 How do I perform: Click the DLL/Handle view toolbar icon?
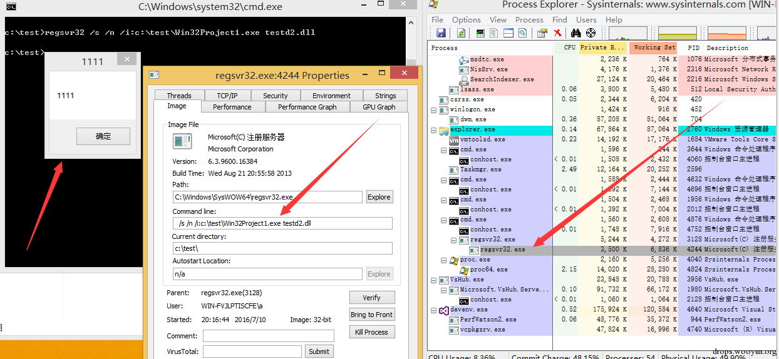tap(523, 33)
